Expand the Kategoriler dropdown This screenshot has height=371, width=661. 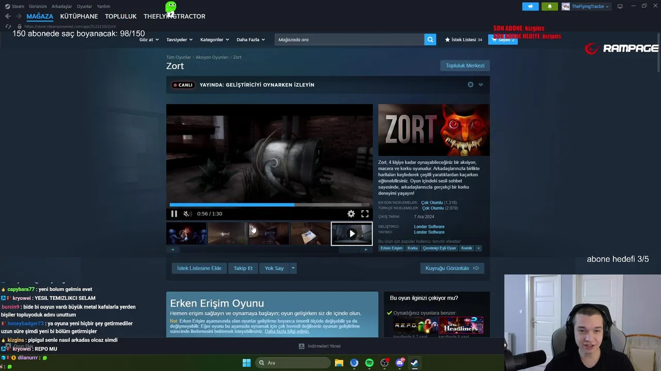pyautogui.click(x=214, y=40)
